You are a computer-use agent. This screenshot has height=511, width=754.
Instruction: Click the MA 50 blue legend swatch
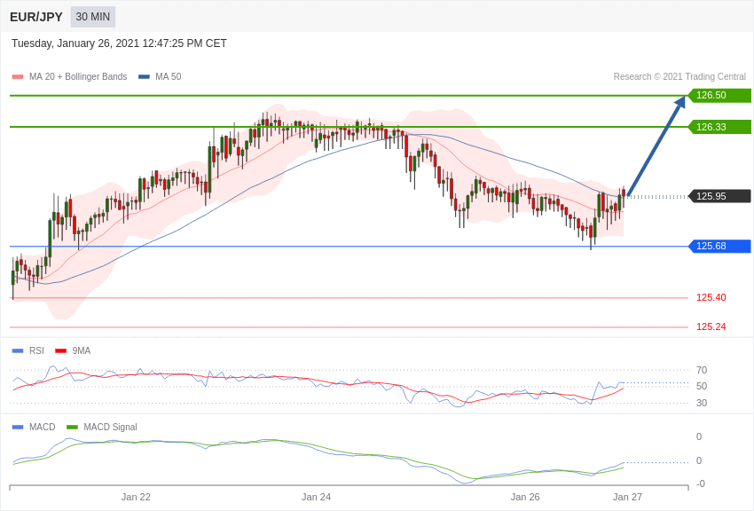(144, 77)
